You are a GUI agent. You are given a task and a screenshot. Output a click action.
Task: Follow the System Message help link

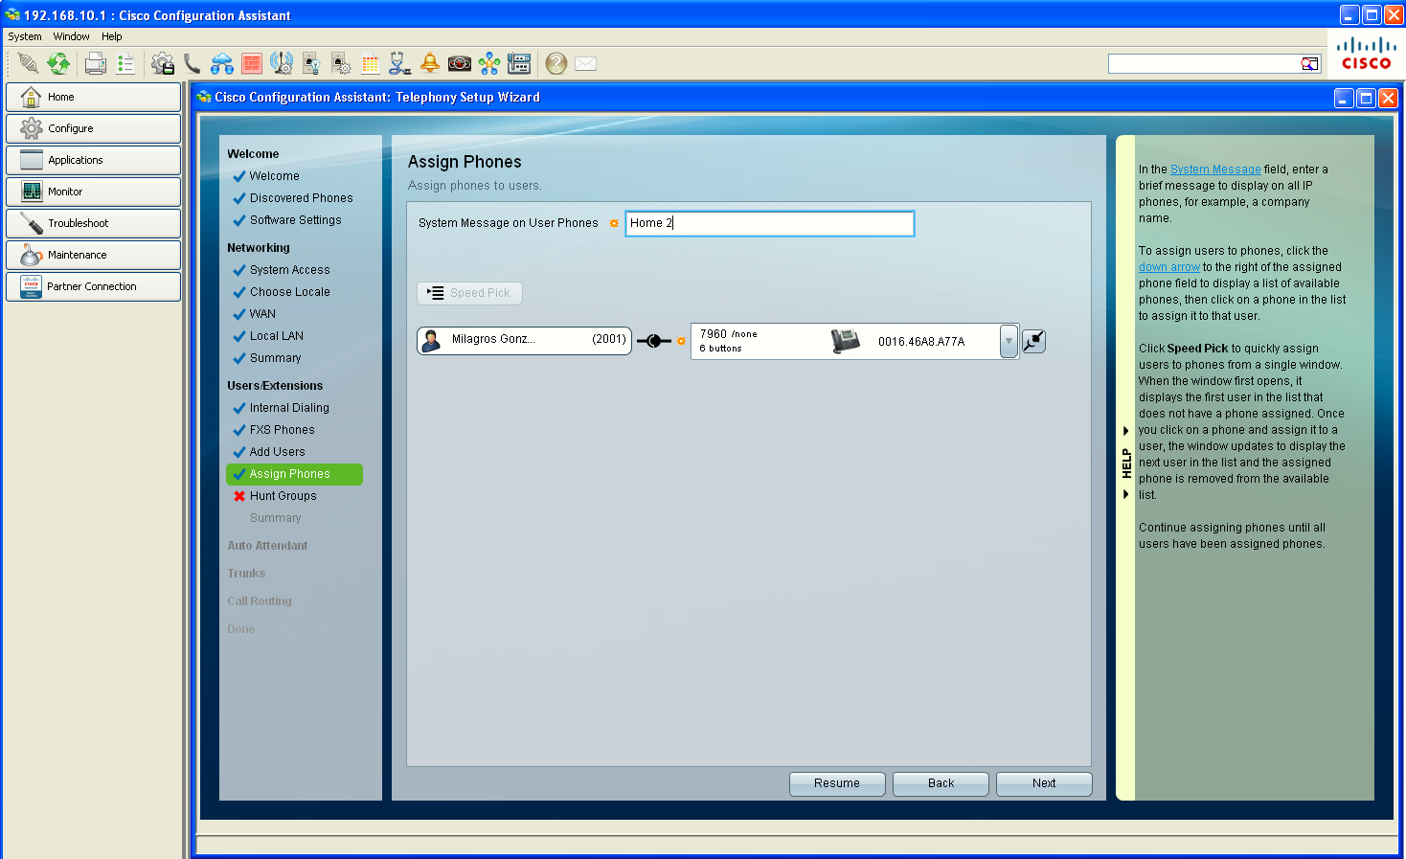click(1215, 170)
